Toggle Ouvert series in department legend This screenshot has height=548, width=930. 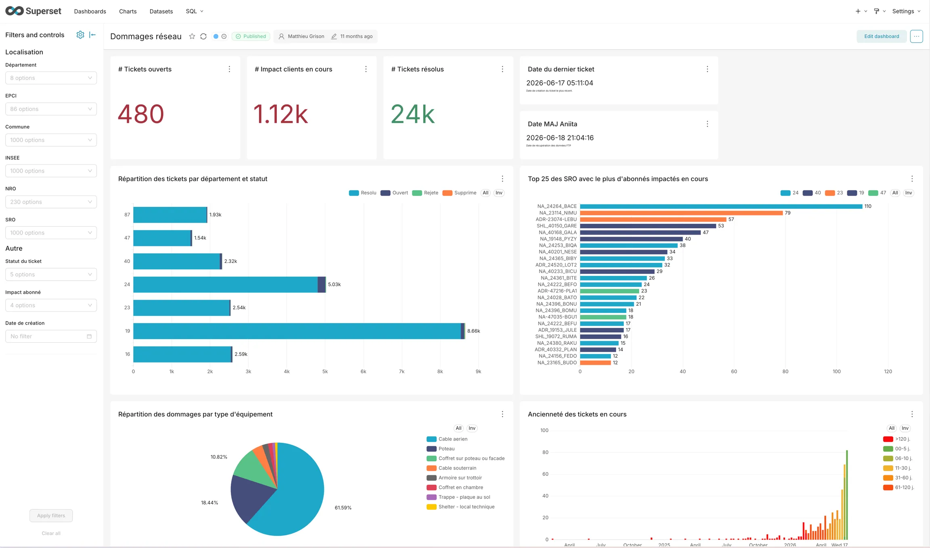point(395,193)
